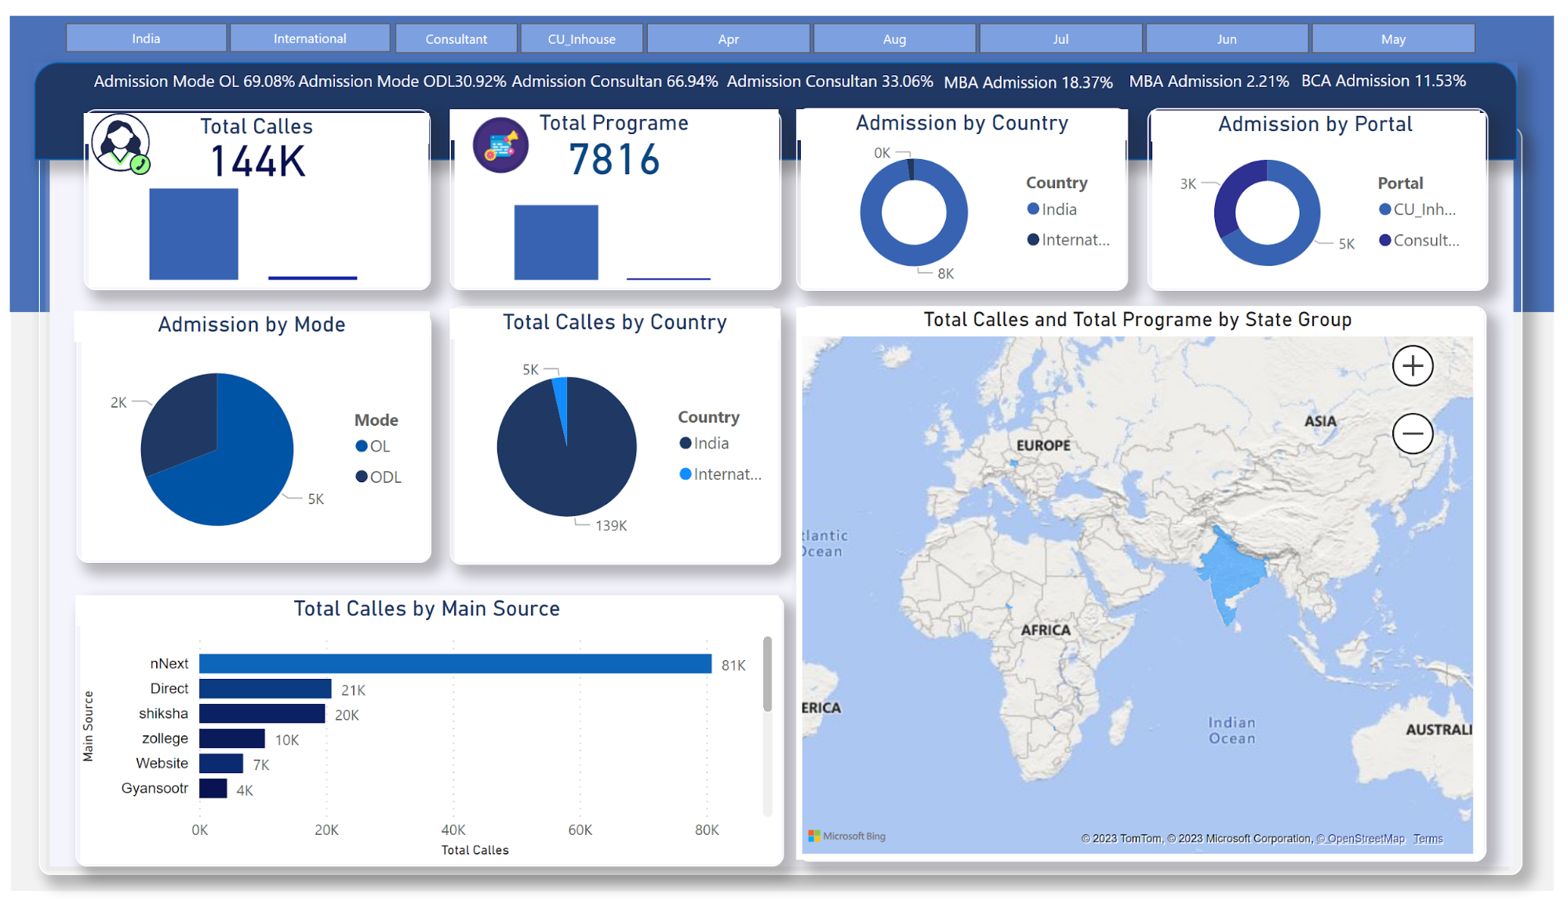
Task: Select the Direct bar in Main Source chart
Action: (x=265, y=689)
